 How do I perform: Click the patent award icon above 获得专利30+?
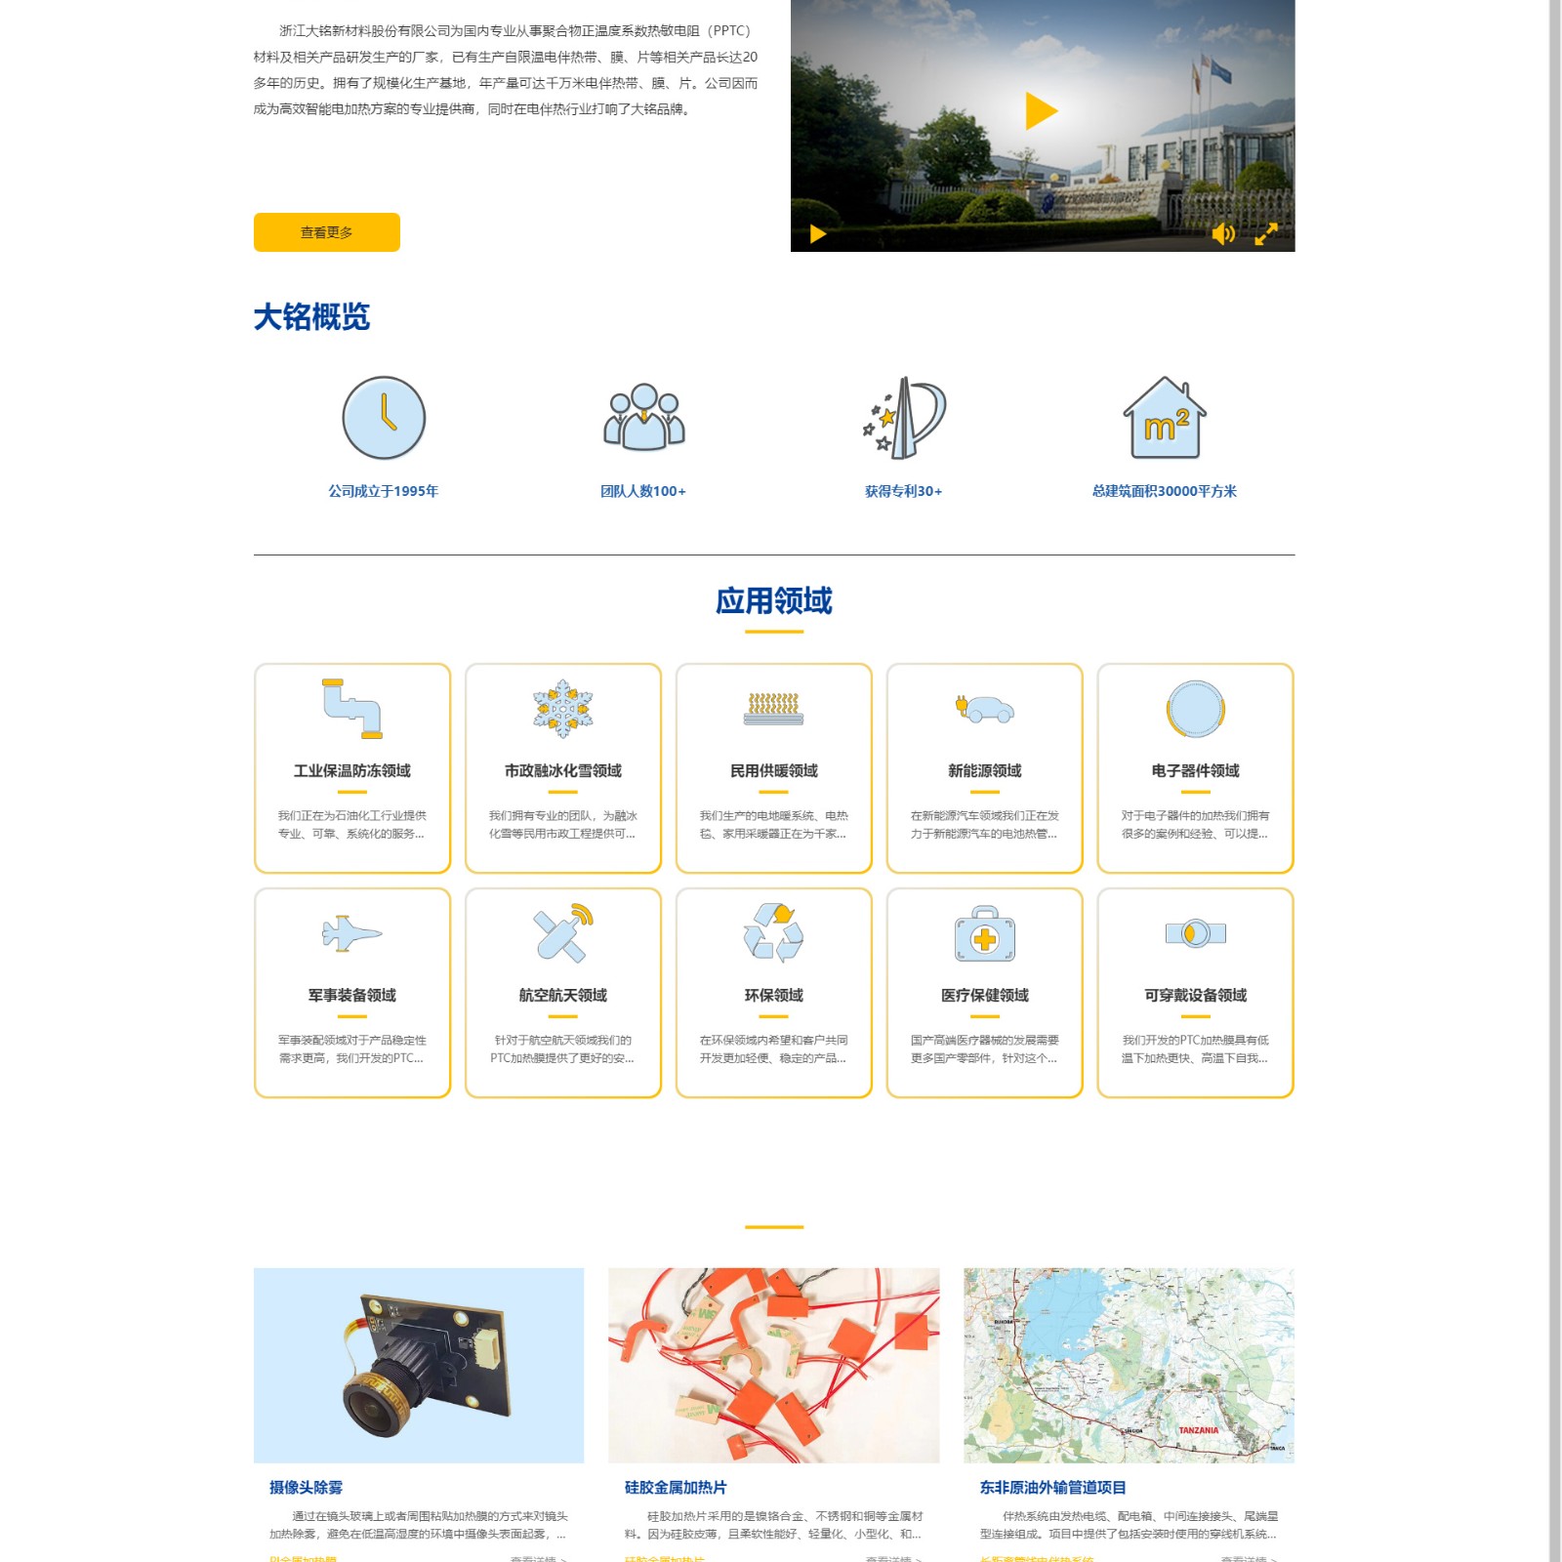tap(904, 418)
